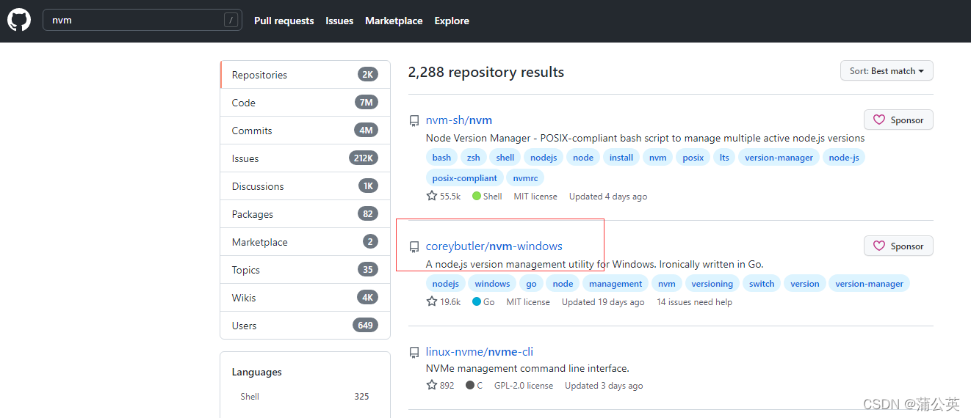Select the Topics filter
The image size is (971, 418).
pyautogui.click(x=305, y=270)
